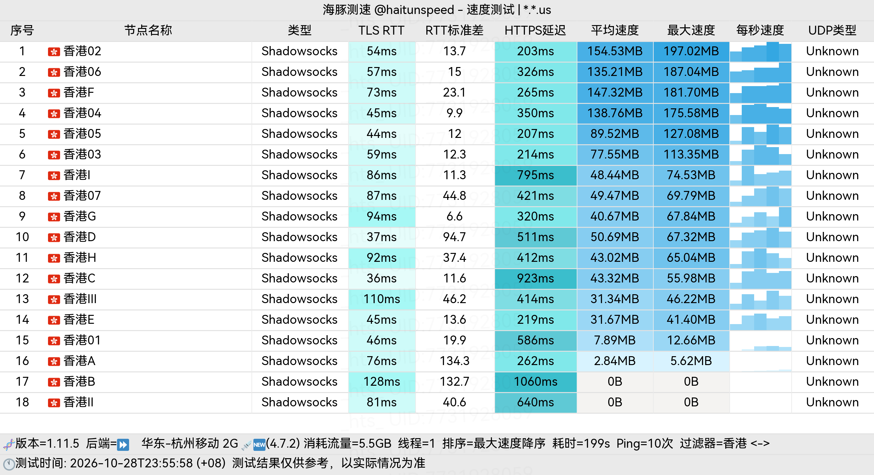Select the flag icon beside 香港I
Viewport: 874px width, 475px height.
tap(54, 176)
